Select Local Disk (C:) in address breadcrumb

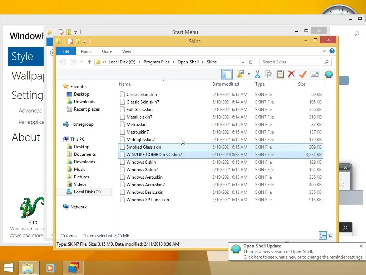coord(122,62)
